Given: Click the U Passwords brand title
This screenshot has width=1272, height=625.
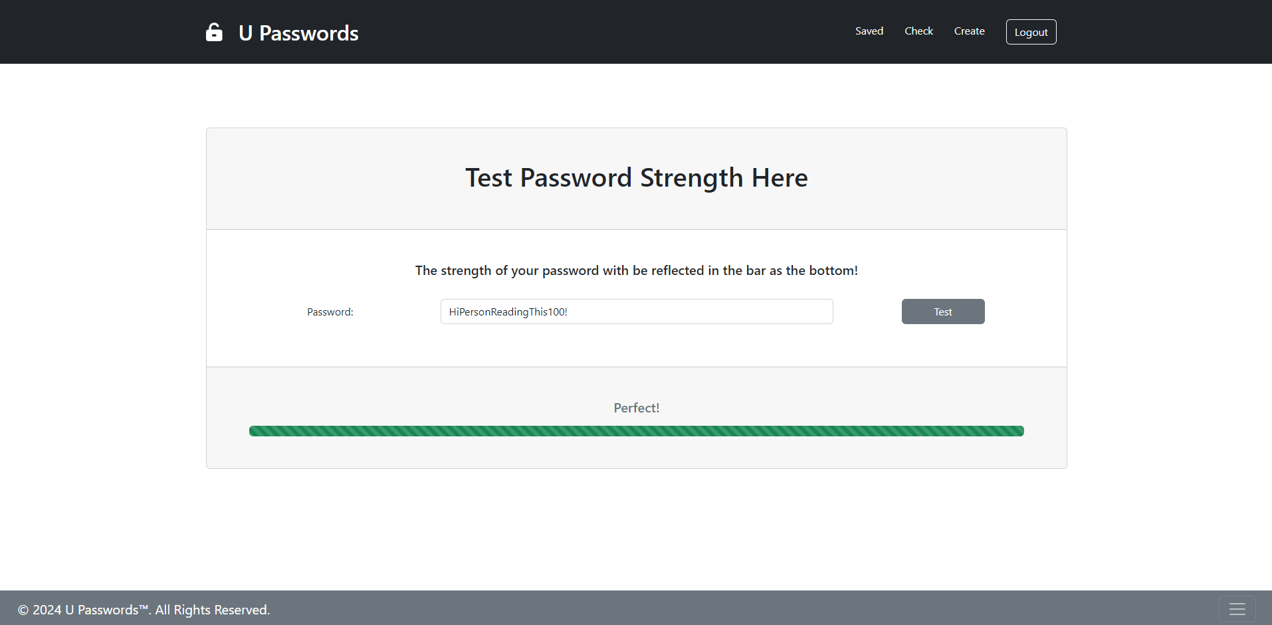Looking at the screenshot, I should pyautogui.click(x=298, y=33).
